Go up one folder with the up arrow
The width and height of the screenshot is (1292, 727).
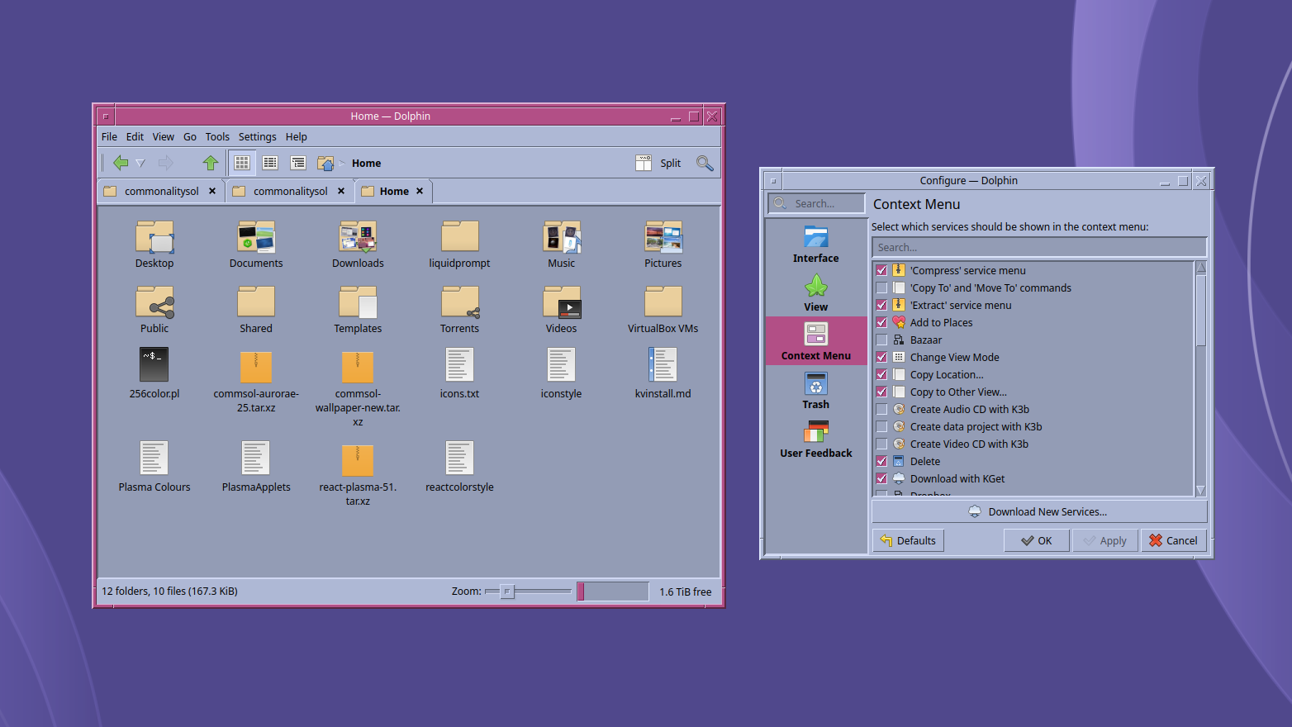(211, 163)
